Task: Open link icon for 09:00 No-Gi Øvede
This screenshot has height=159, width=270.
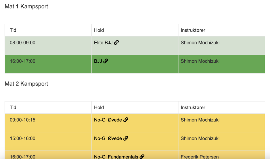Action: click(126, 120)
